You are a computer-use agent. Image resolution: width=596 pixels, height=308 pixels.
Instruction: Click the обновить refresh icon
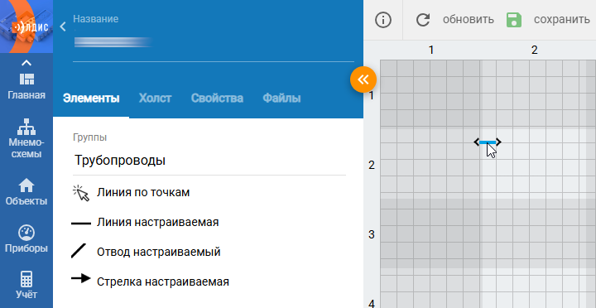click(423, 19)
